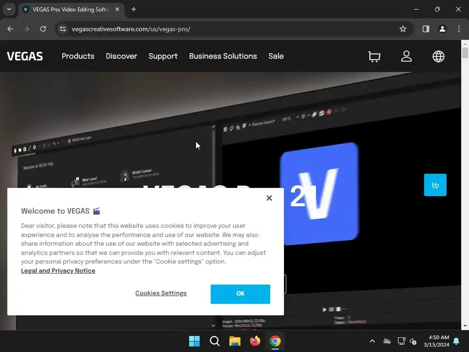Click the VEGAS logo
Image resolution: width=469 pixels, height=352 pixels.
coord(25,56)
